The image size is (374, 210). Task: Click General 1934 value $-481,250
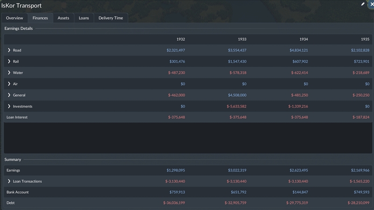(x=300, y=95)
